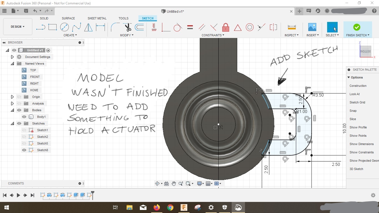Select the Equal constraint icon
Viewport: 379px width, 213px height.
click(x=190, y=27)
